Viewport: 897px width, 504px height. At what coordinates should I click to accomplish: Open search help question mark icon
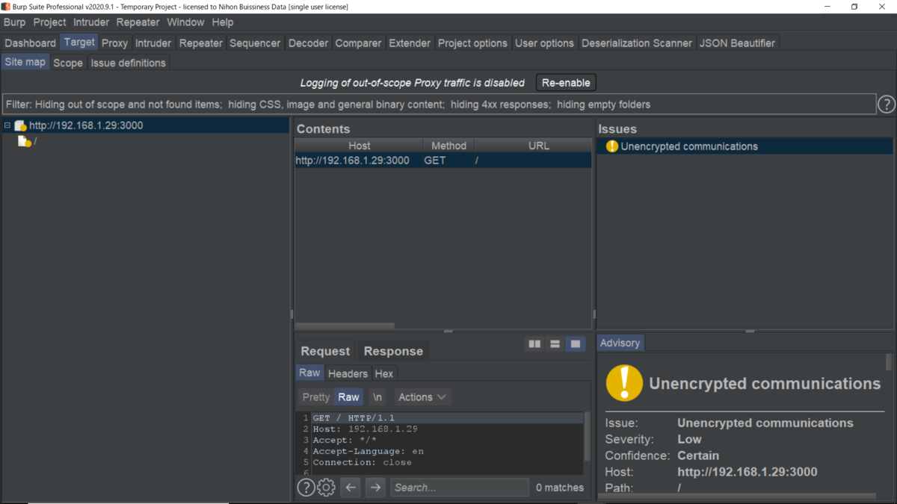tap(306, 488)
